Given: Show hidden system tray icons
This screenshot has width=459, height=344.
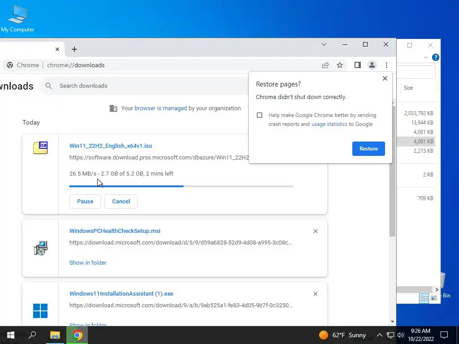Looking at the screenshot, I should point(379,335).
